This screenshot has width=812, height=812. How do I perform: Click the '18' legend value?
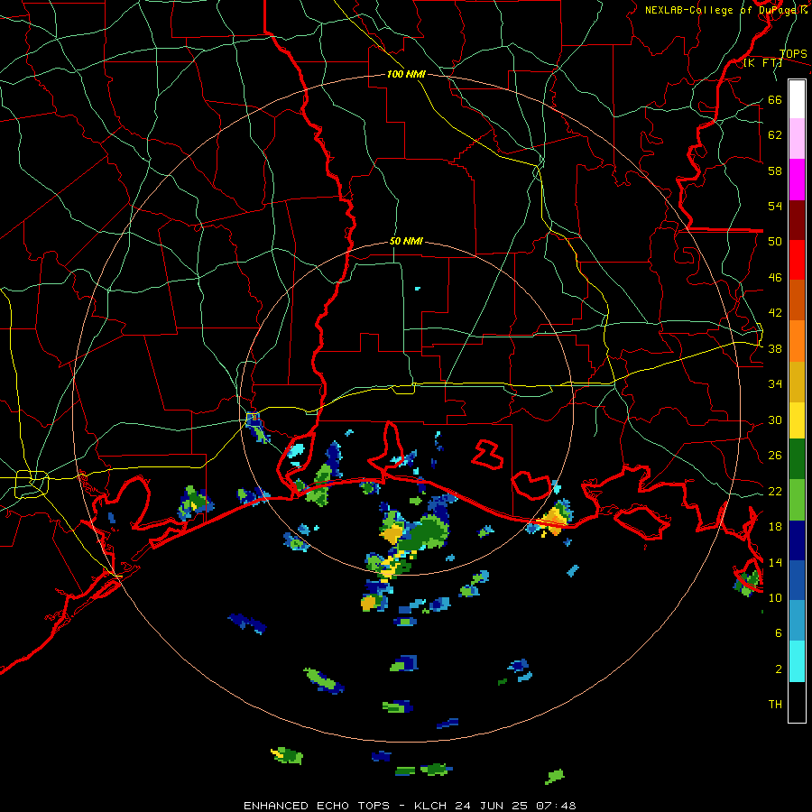point(775,527)
